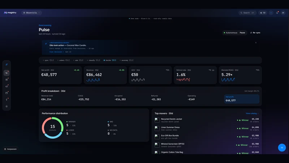Click the anomaly IDLE status chip
Viewport: 289px width, 163px height.
(x=126, y=60)
